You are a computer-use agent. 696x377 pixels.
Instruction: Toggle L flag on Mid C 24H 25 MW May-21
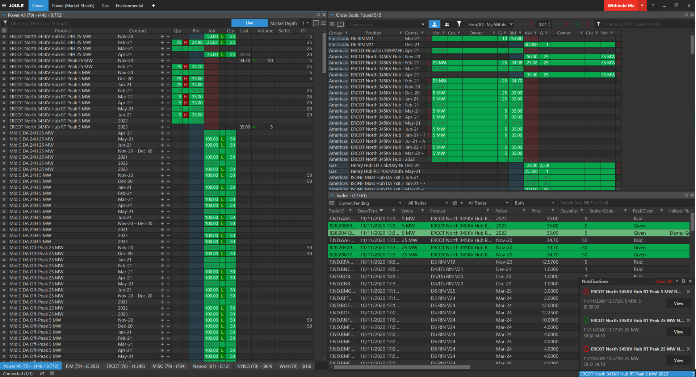click(x=222, y=139)
